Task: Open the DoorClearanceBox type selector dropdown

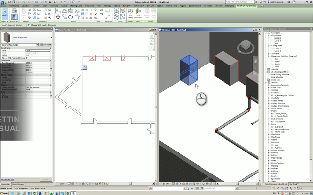Action: (x=51, y=37)
